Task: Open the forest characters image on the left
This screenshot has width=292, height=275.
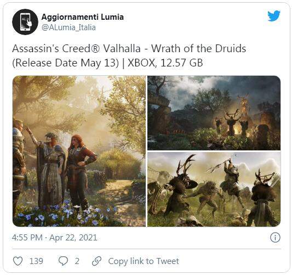Action: [79, 151]
